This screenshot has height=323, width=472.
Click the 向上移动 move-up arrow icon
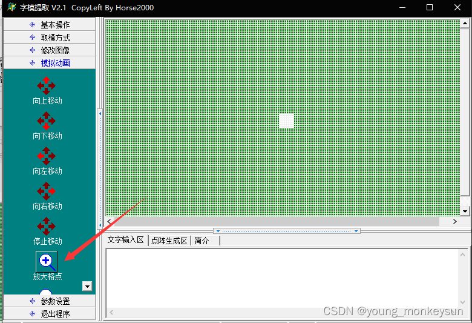(x=46, y=85)
